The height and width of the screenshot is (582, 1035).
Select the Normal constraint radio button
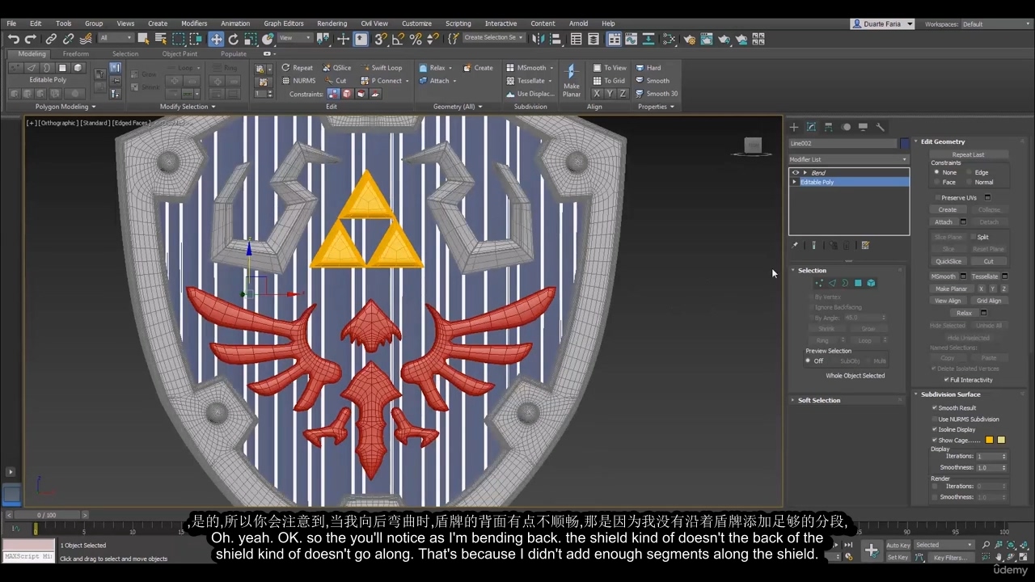click(x=969, y=182)
